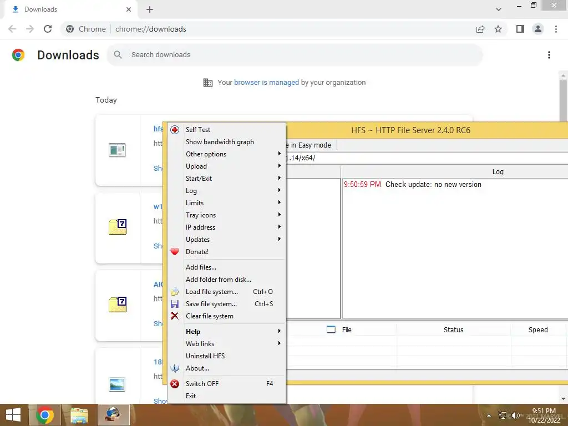The height and width of the screenshot is (426, 568).
Task: Bookmark this page with the star icon
Action: click(x=498, y=29)
